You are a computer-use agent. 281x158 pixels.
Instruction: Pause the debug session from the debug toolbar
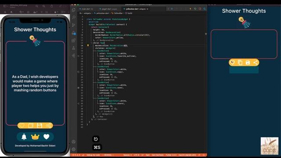(172, 9)
